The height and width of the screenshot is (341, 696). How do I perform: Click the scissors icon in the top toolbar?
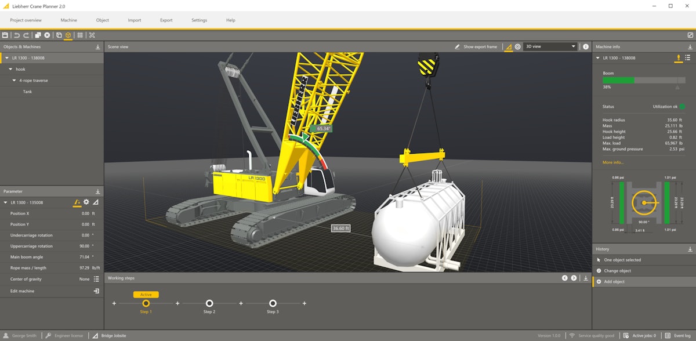[92, 35]
